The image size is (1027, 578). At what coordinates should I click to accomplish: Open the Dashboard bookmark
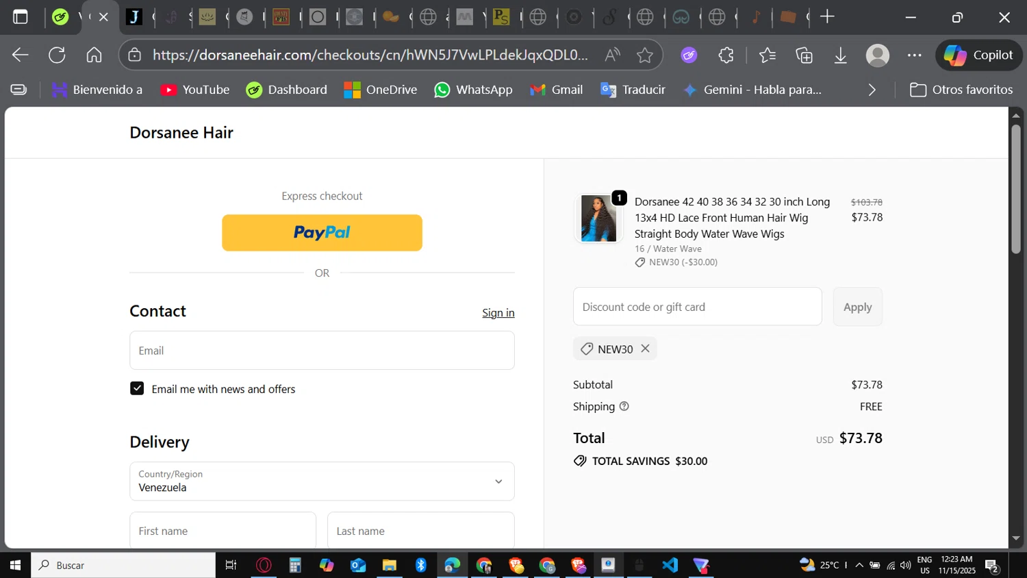click(x=287, y=90)
